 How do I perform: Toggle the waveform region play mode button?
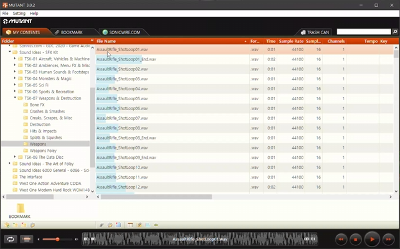pos(27,239)
